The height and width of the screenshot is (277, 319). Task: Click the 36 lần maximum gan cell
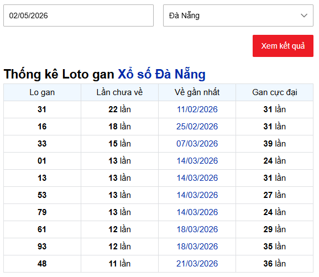tap(274, 264)
